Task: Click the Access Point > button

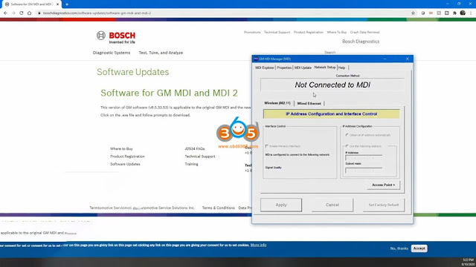Action: pyautogui.click(x=384, y=185)
